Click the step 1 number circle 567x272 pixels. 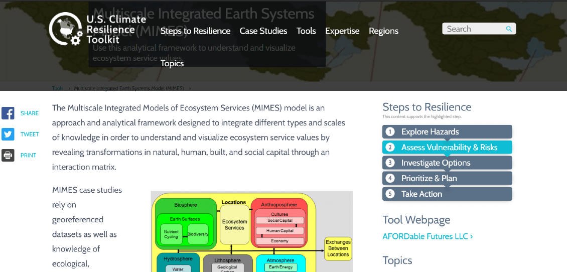tap(390, 132)
